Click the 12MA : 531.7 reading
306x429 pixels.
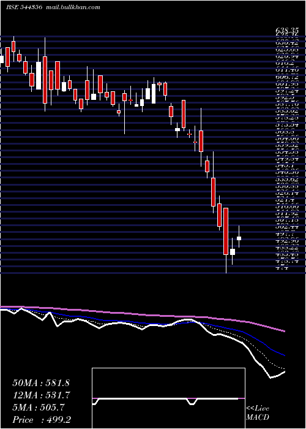[x=41, y=395]
